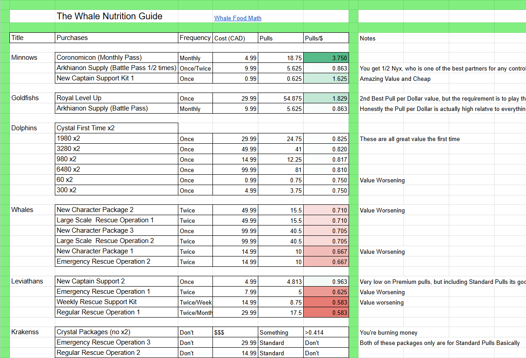Click the 'Pulls/$' header cell
526x358 pixels.
[x=326, y=38]
